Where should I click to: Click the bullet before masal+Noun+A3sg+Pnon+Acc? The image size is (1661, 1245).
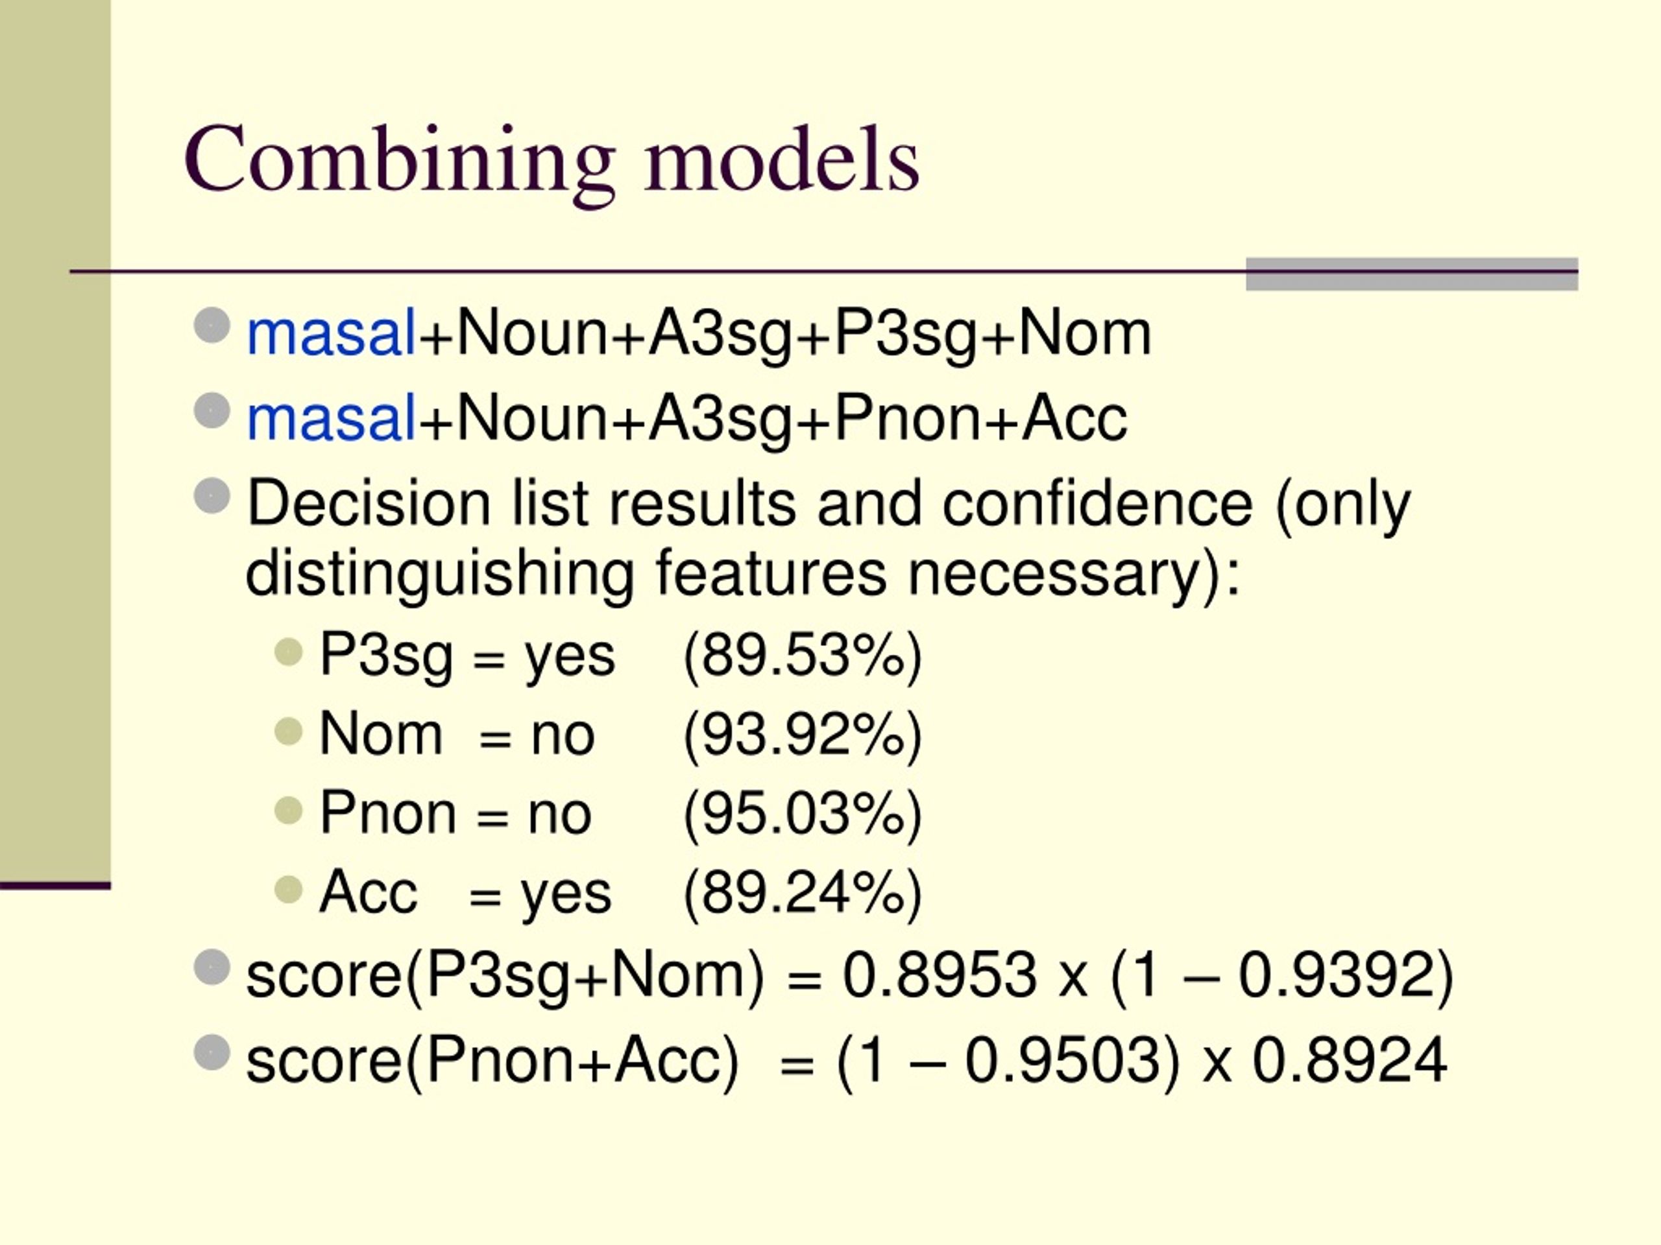click(x=212, y=410)
